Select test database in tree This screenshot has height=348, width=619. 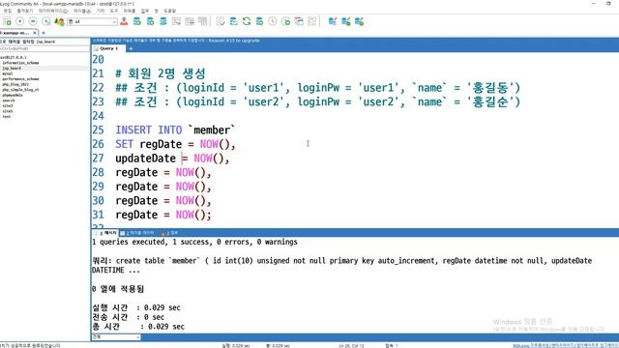7,116
